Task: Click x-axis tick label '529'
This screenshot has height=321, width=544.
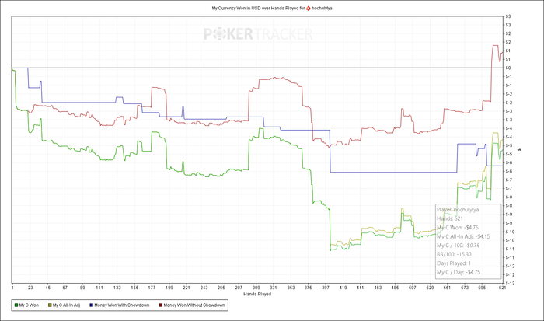Action: pos(430,288)
